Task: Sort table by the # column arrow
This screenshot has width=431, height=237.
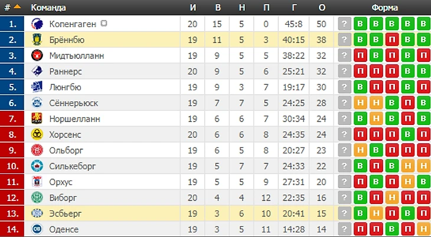Action: (x=17, y=8)
